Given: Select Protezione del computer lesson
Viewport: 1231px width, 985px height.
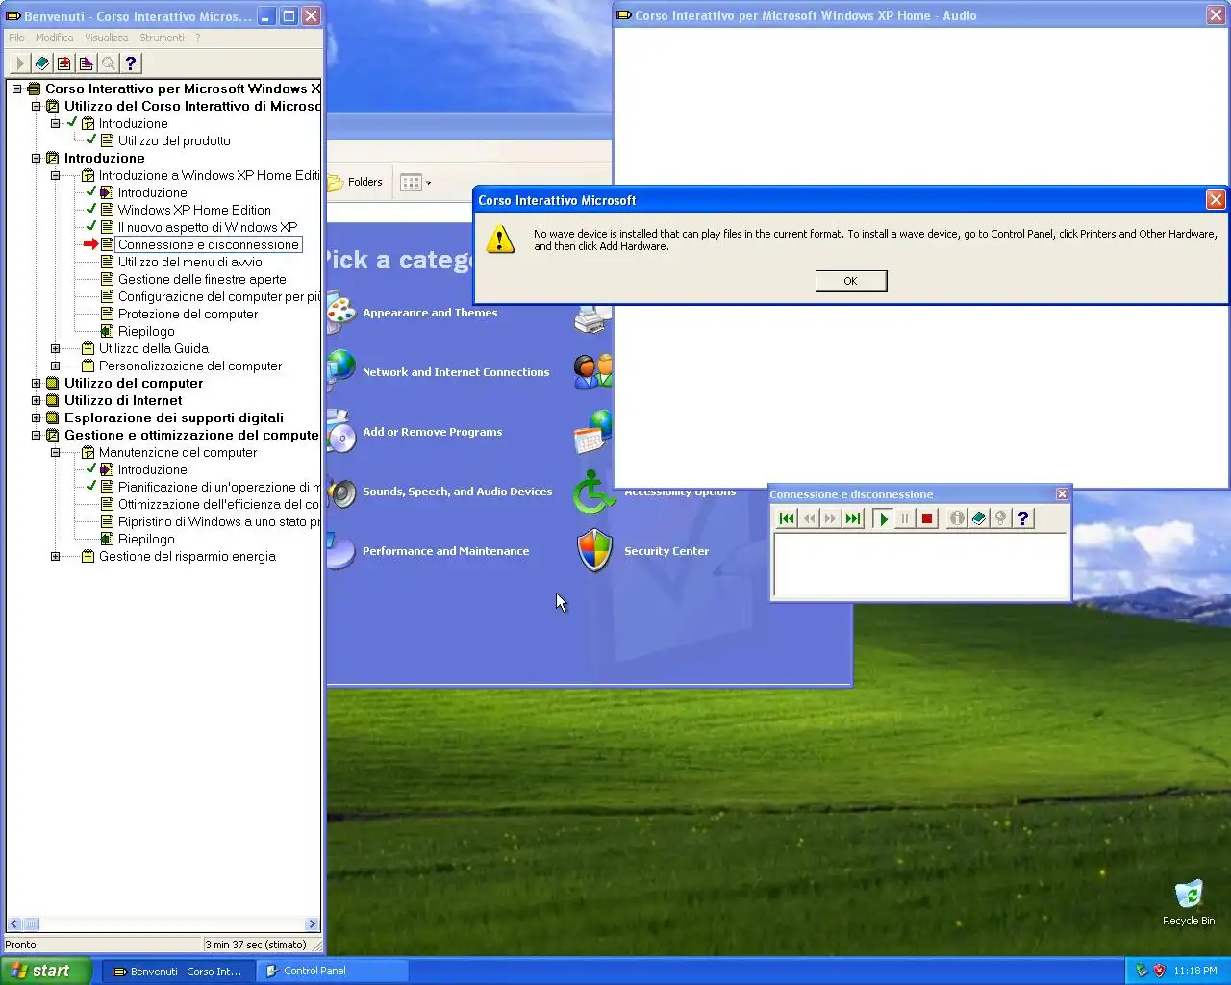Looking at the screenshot, I should point(188,314).
